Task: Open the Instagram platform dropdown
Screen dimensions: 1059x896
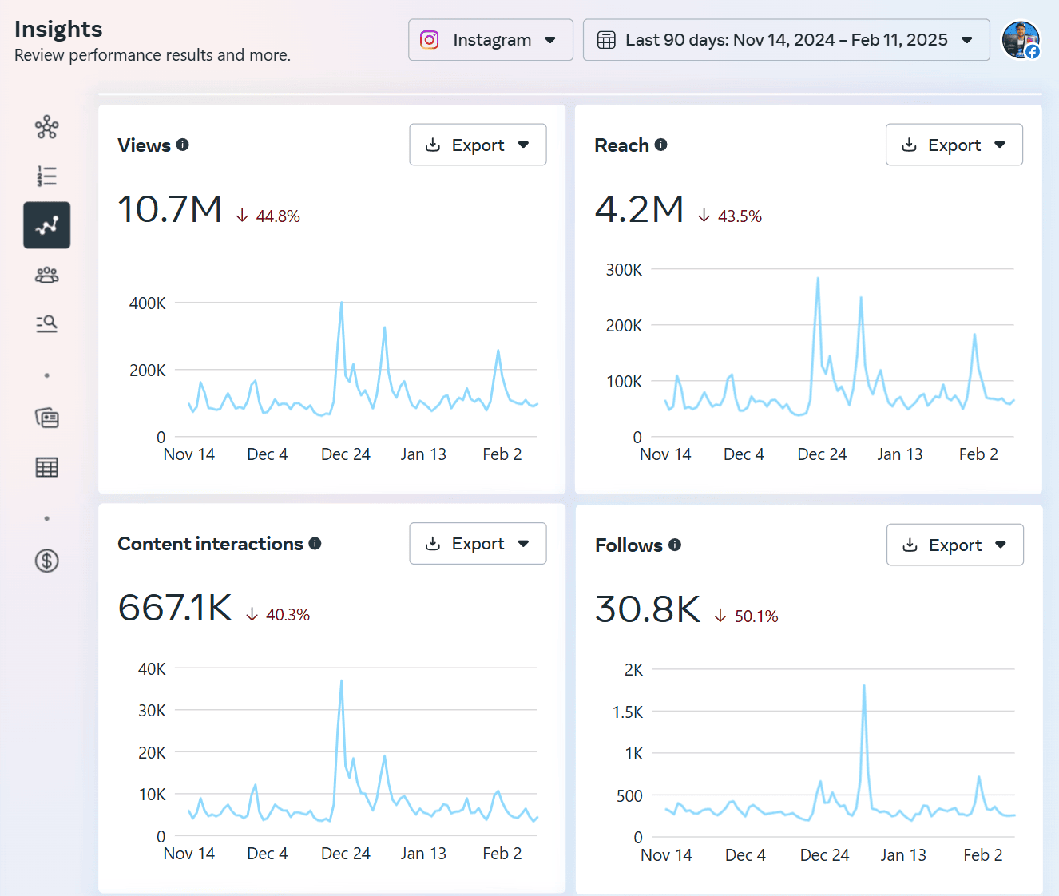Action: pos(490,40)
